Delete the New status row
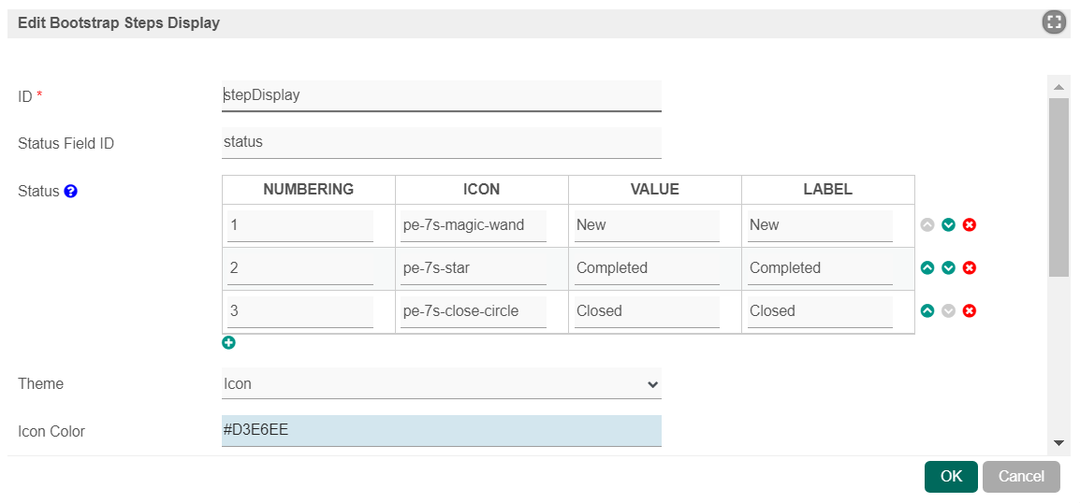Image resolution: width=1080 pixels, height=503 pixels. coord(970,225)
